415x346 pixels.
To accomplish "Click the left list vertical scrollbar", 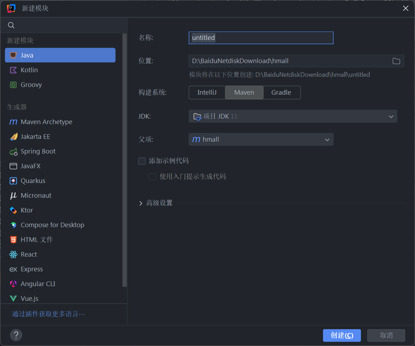I will (124, 160).
